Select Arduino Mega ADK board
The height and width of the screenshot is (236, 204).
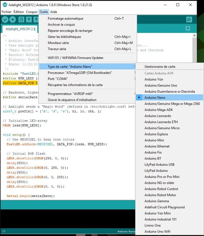click(x=170, y=110)
